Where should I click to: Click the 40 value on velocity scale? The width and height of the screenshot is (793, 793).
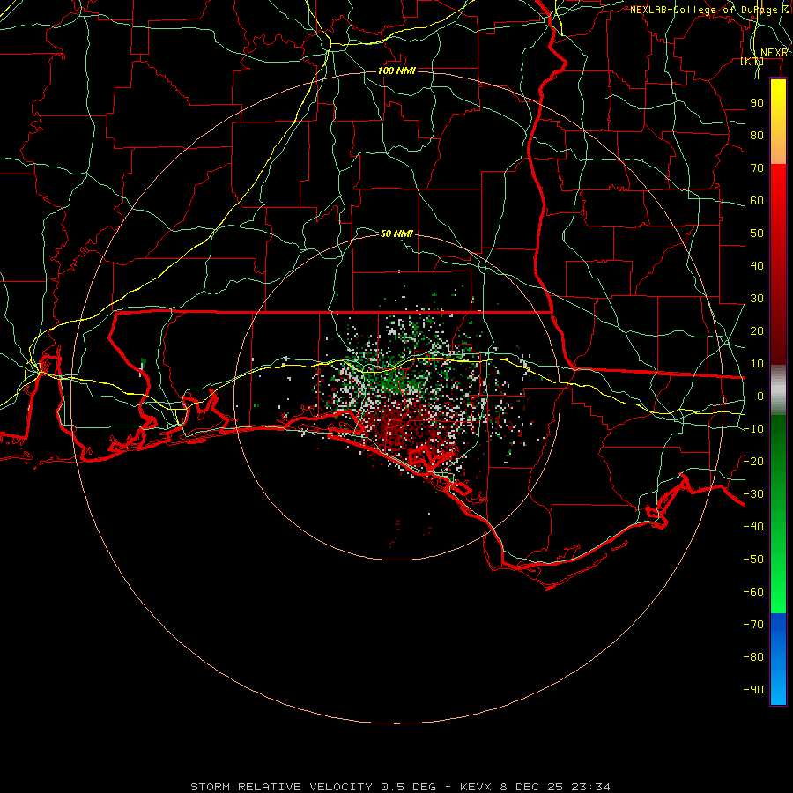click(x=757, y=266)
